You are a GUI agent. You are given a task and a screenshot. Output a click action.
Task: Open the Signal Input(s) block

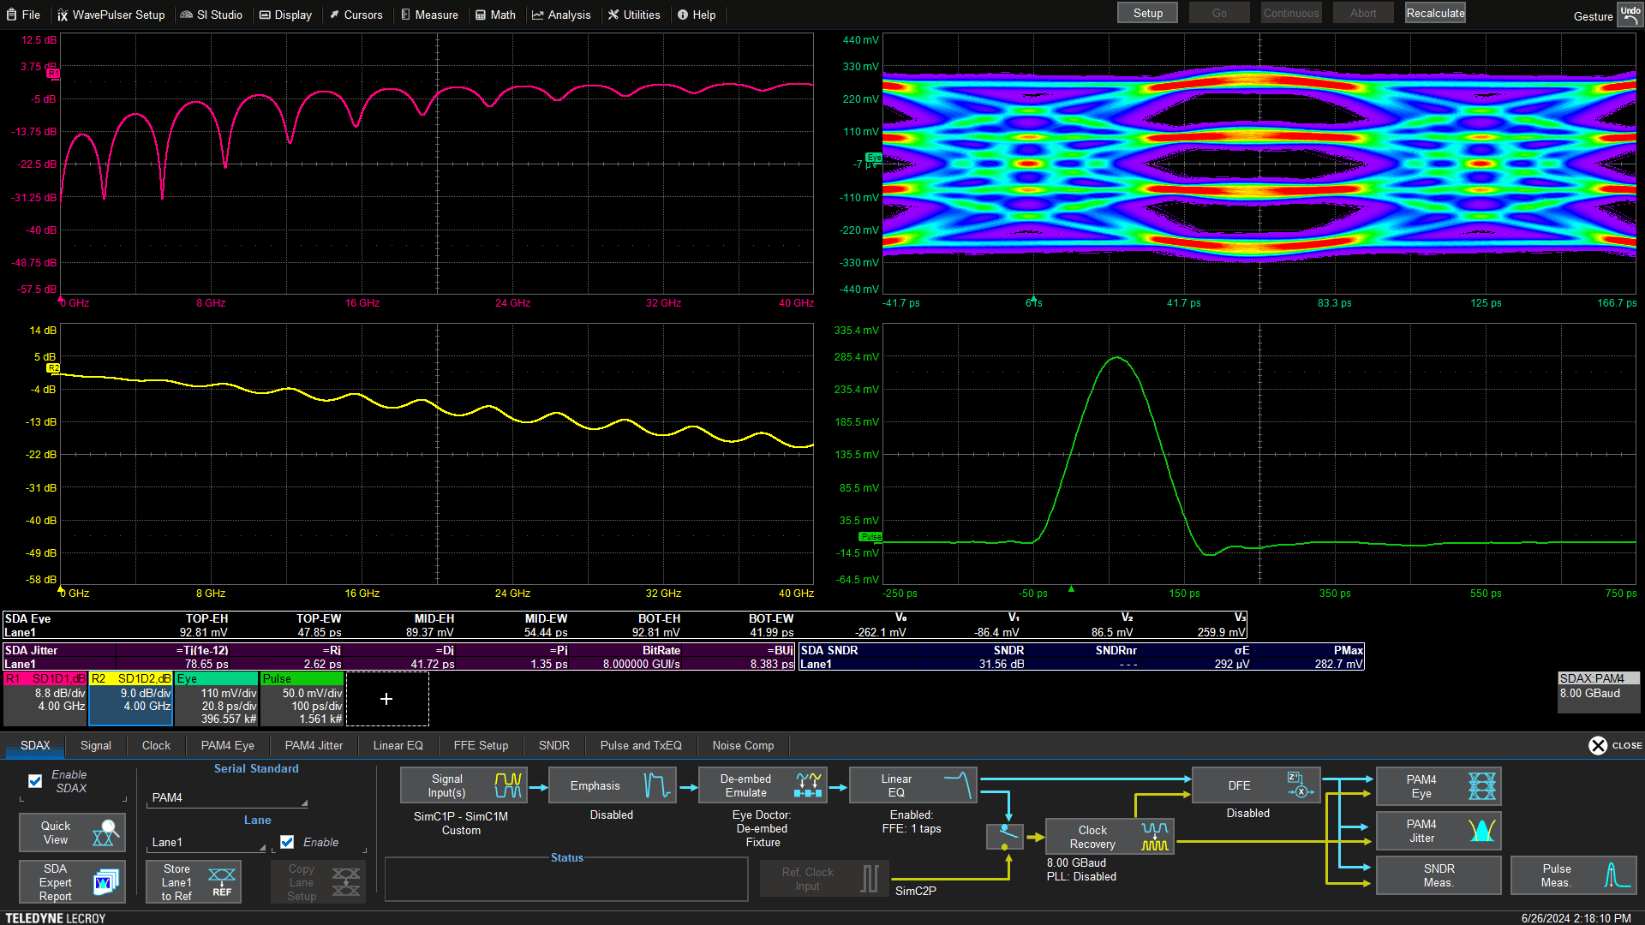pyautogui.click(x=463, y=785)
